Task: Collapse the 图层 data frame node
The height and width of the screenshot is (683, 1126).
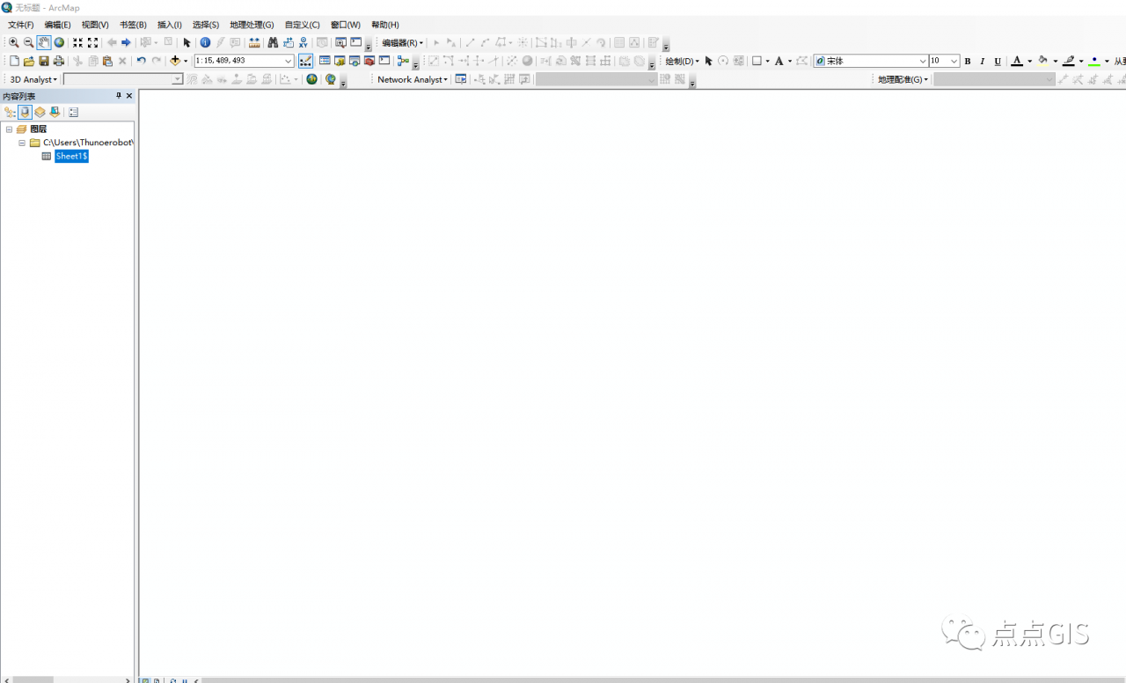Action: tap(9, 129)
